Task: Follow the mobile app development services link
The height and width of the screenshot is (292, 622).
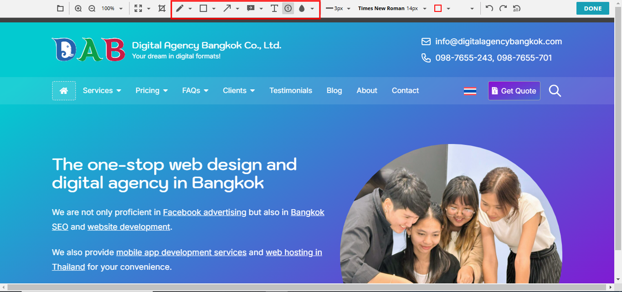Action: pyautogui.click(x=181, y=252)
